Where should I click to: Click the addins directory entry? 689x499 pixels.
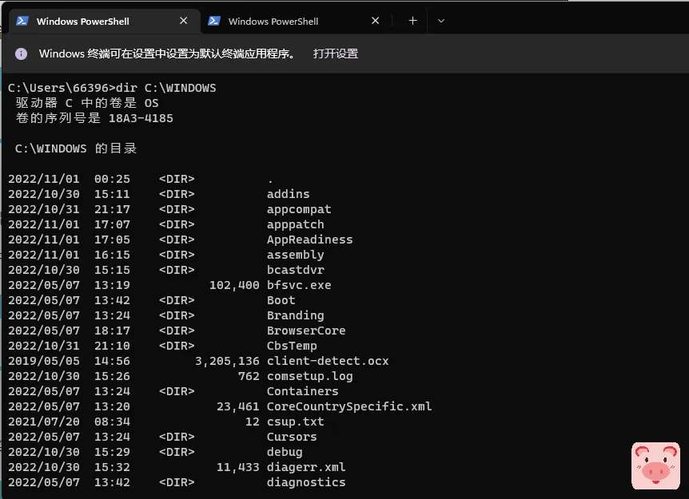click(x=289, y=194)
